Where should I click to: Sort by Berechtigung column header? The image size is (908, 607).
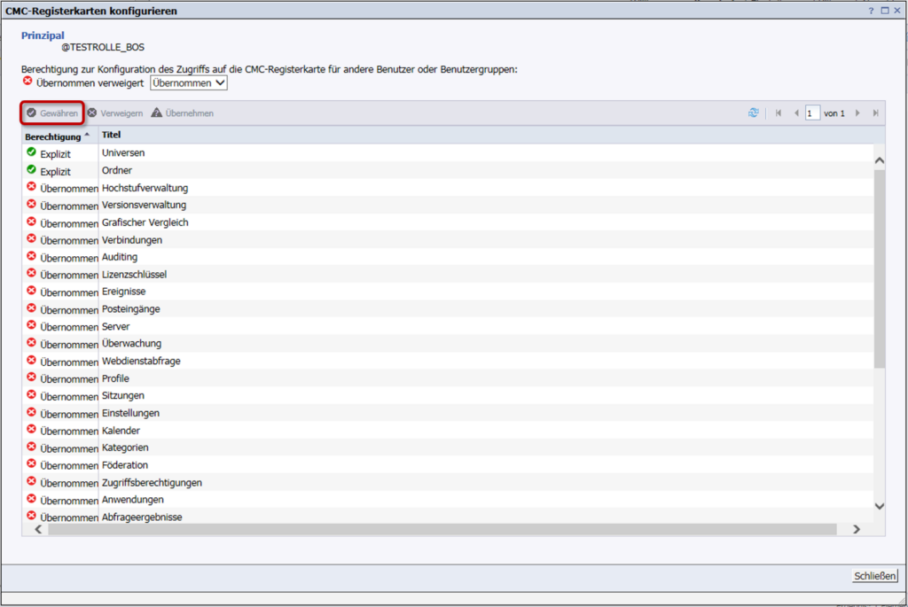pyautogui.click(x=57, y=136)
